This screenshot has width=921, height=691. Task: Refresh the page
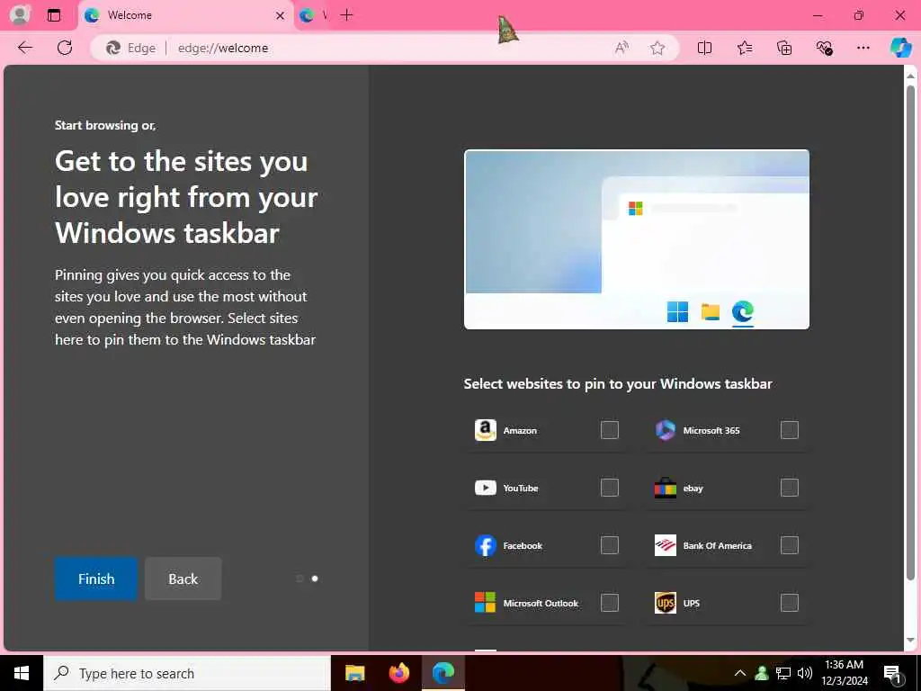[65, 48]
